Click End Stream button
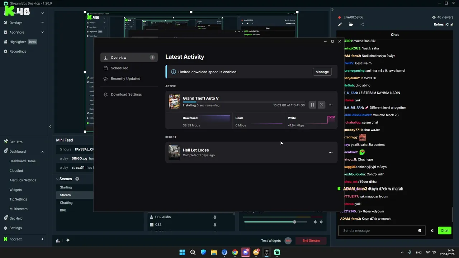The width and height of the screenshot is (459, 258). 311,240
